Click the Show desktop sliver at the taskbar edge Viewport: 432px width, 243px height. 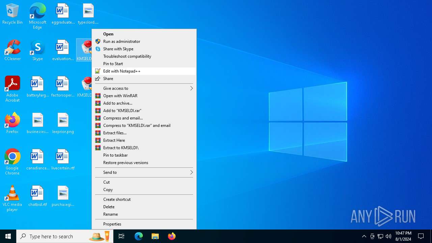[431, 236]
